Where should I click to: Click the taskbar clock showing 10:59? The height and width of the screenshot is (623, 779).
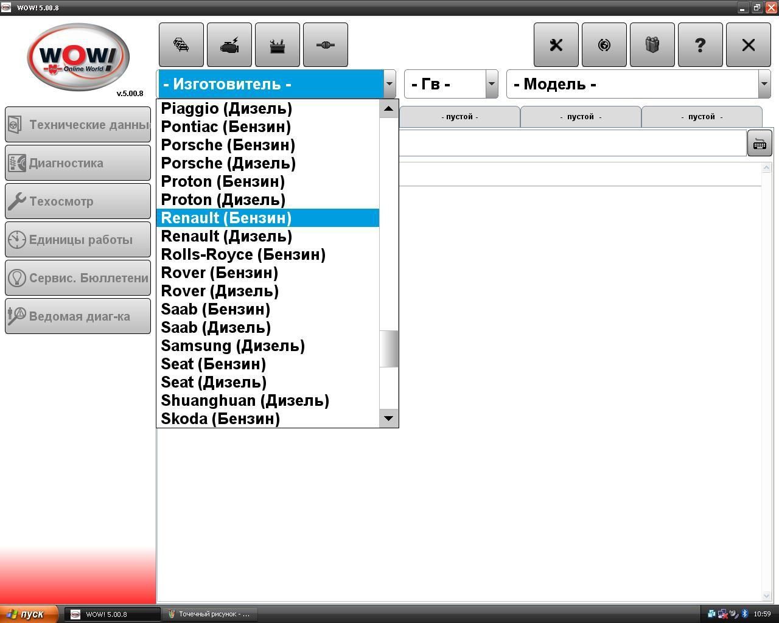[762, 614]
